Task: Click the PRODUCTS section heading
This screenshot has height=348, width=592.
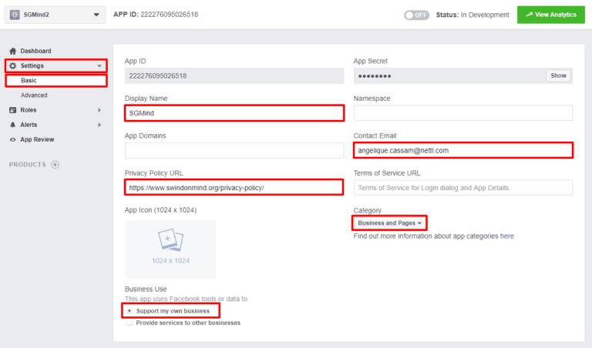Action: [x=28, y=165]
